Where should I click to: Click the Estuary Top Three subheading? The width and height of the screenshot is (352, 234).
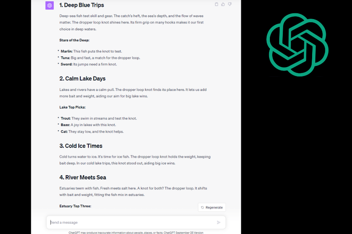click(x=75, y=206)
